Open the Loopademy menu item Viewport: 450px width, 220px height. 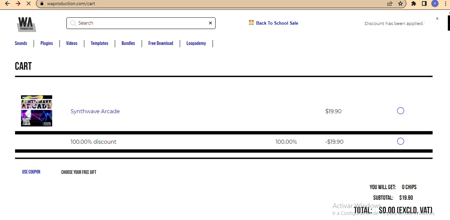click(196, 43)
